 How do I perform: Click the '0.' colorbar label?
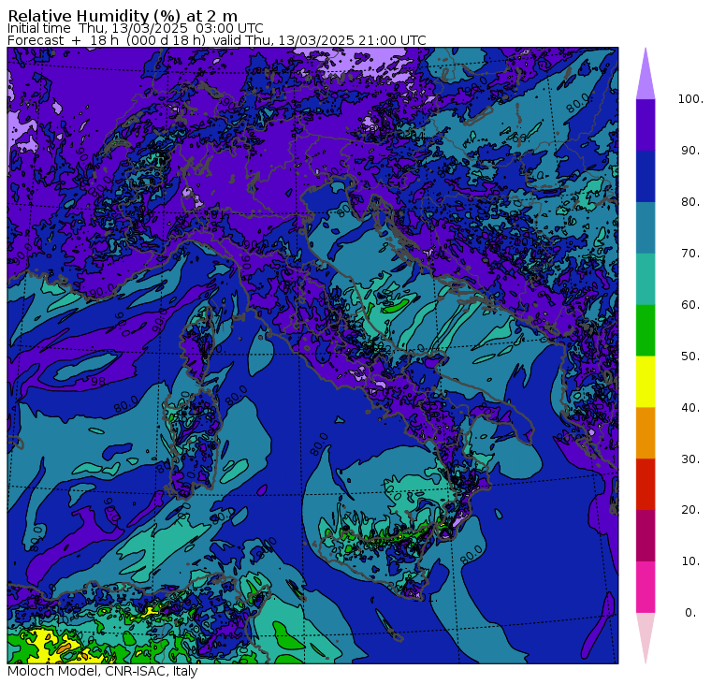pyautogui.click(x=690, y=613)
